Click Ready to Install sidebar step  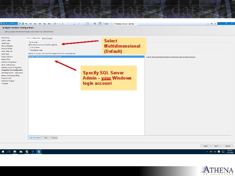click(6, 78)
